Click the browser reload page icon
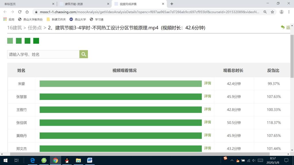Viewport: 294px width, 165px height. click(x=20, y=12)
